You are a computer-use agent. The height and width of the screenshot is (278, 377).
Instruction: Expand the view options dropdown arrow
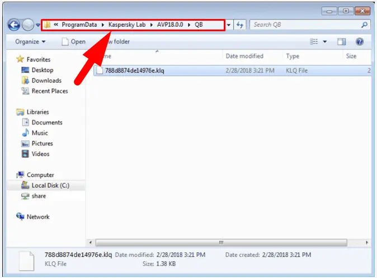pyautogui.click(x=324, y=41)
